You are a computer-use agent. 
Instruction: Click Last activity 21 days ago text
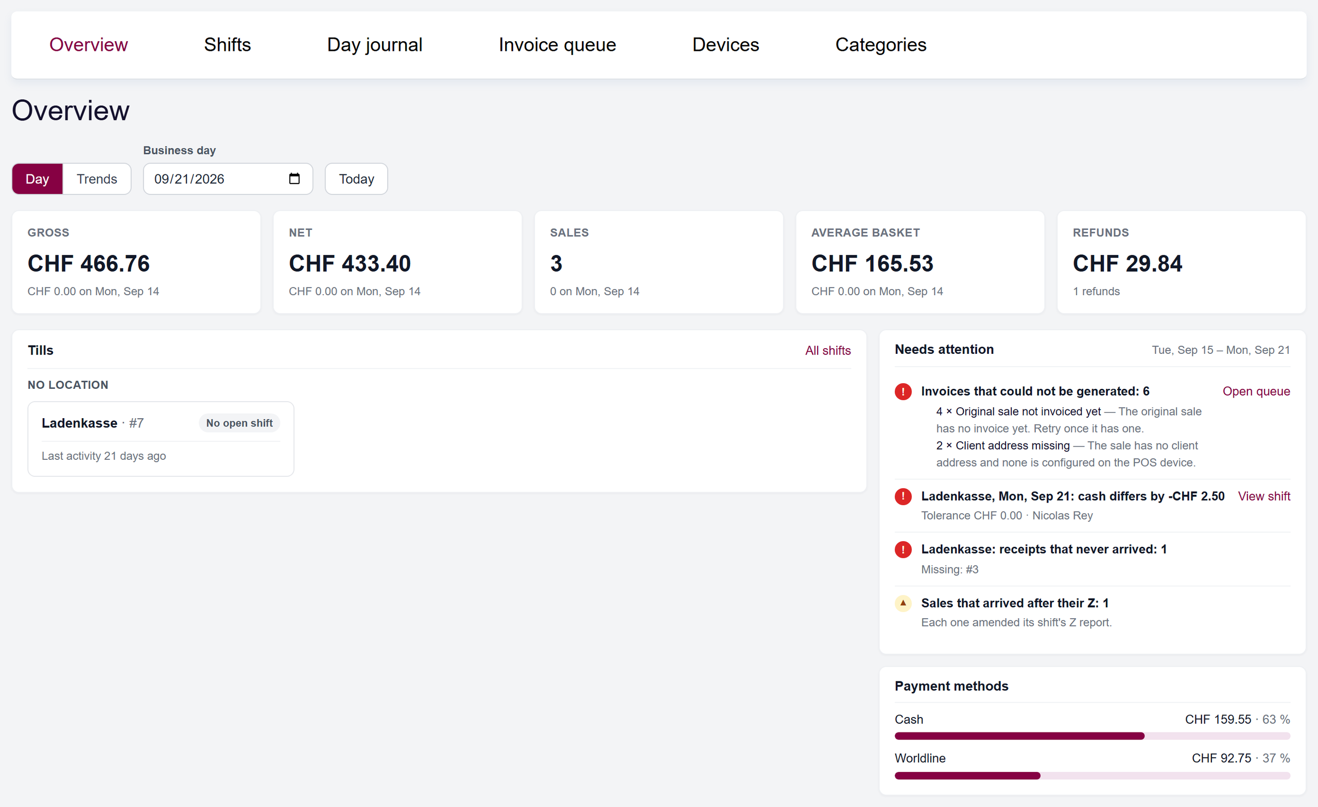(104, 456)
